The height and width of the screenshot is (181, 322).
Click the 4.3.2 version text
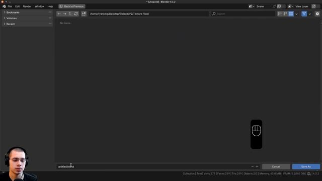[x=316, y=173]
